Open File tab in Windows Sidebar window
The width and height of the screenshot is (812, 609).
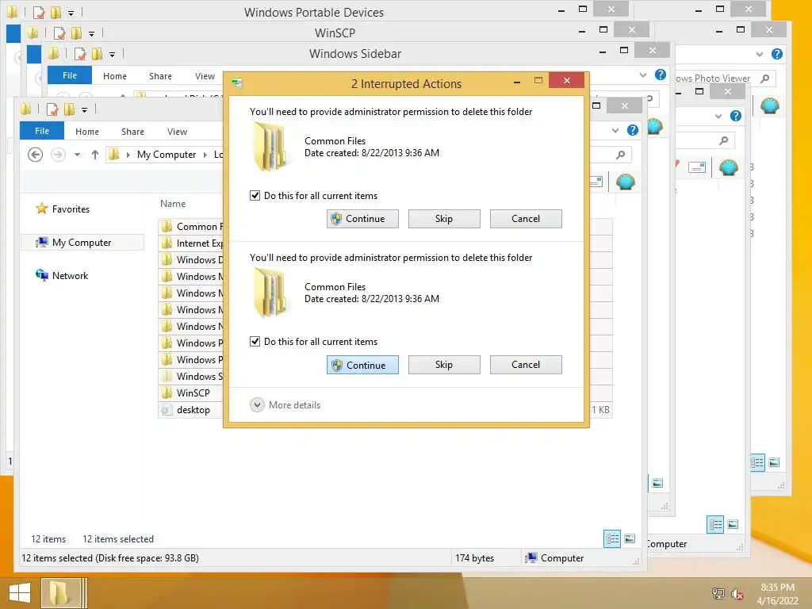coord(70,75)
